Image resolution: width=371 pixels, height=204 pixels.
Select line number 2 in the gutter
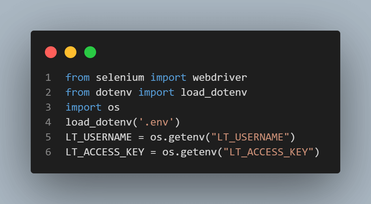[48, 93]
